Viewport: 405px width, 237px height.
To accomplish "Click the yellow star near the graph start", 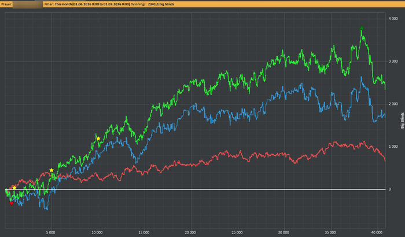I will click(x=14, y=188).
